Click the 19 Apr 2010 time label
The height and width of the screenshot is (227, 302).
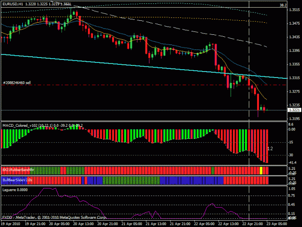tap(11, 224)
